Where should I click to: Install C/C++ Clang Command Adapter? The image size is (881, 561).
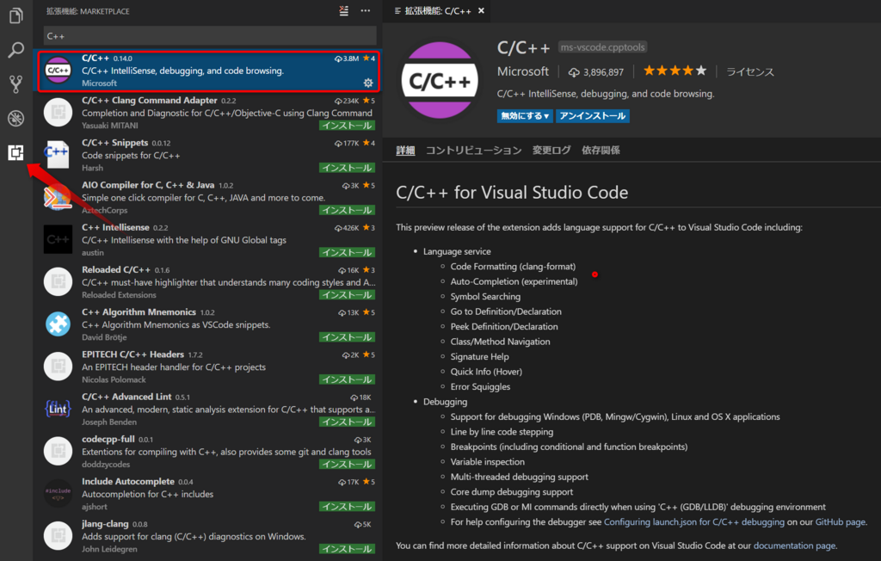348,126
